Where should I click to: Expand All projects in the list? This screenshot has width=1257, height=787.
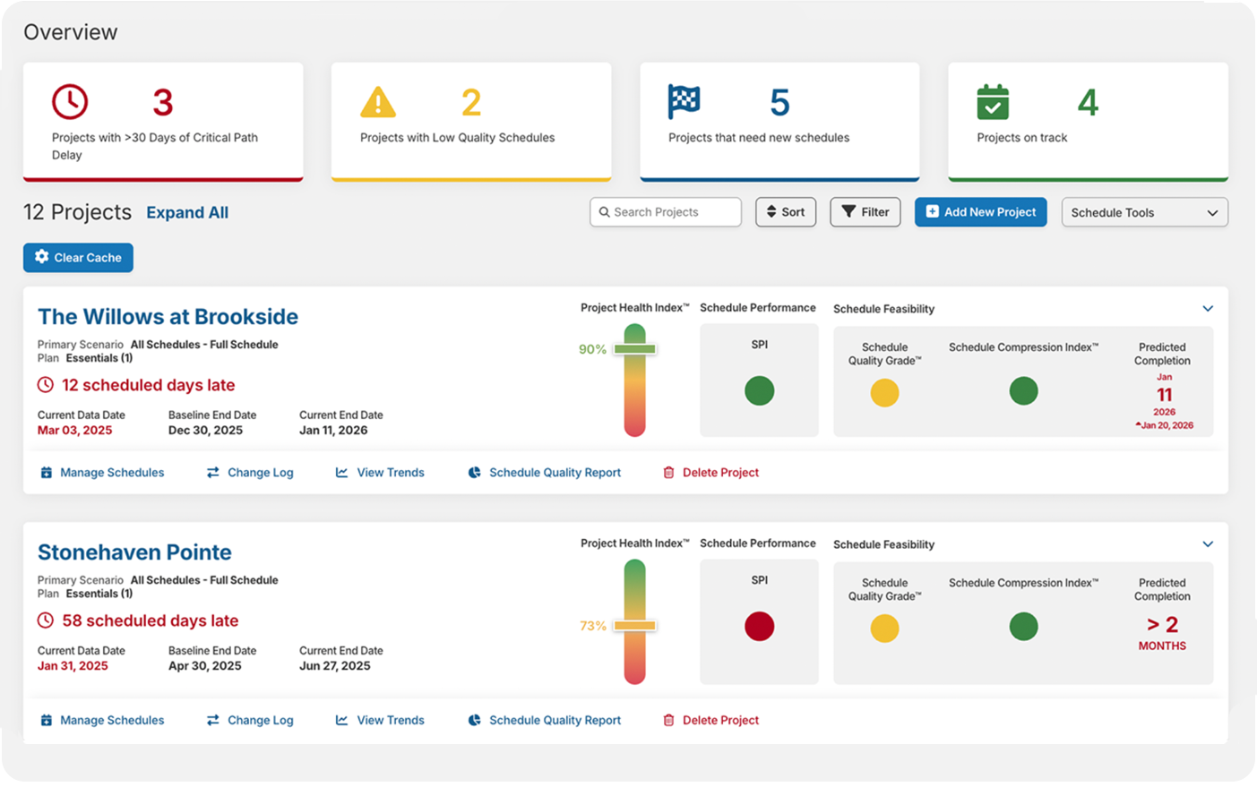(x=187, y=212)
